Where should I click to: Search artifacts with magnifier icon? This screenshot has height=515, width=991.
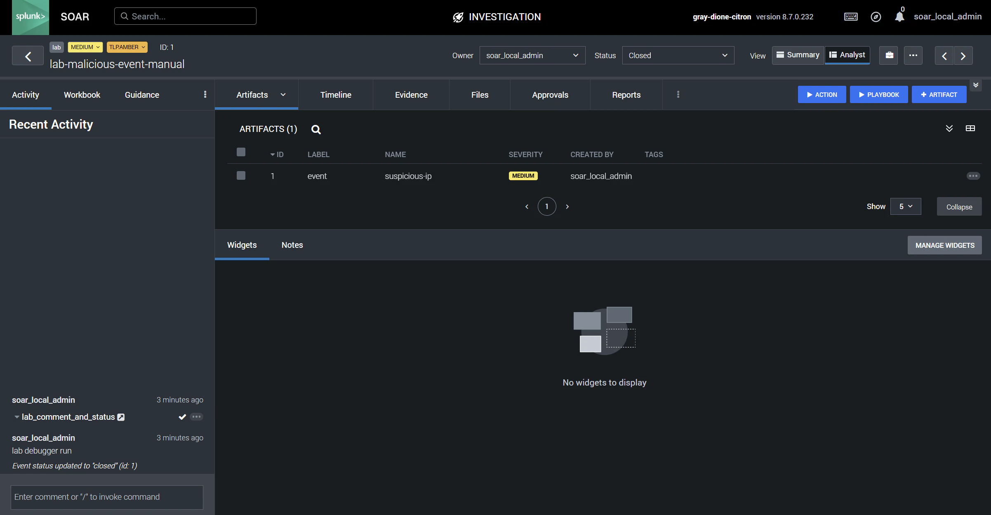coord(316,129)
